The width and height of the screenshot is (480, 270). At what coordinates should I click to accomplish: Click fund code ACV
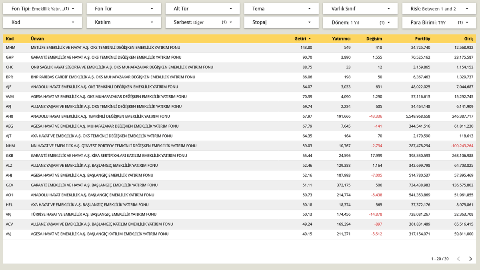coord(10,224)
